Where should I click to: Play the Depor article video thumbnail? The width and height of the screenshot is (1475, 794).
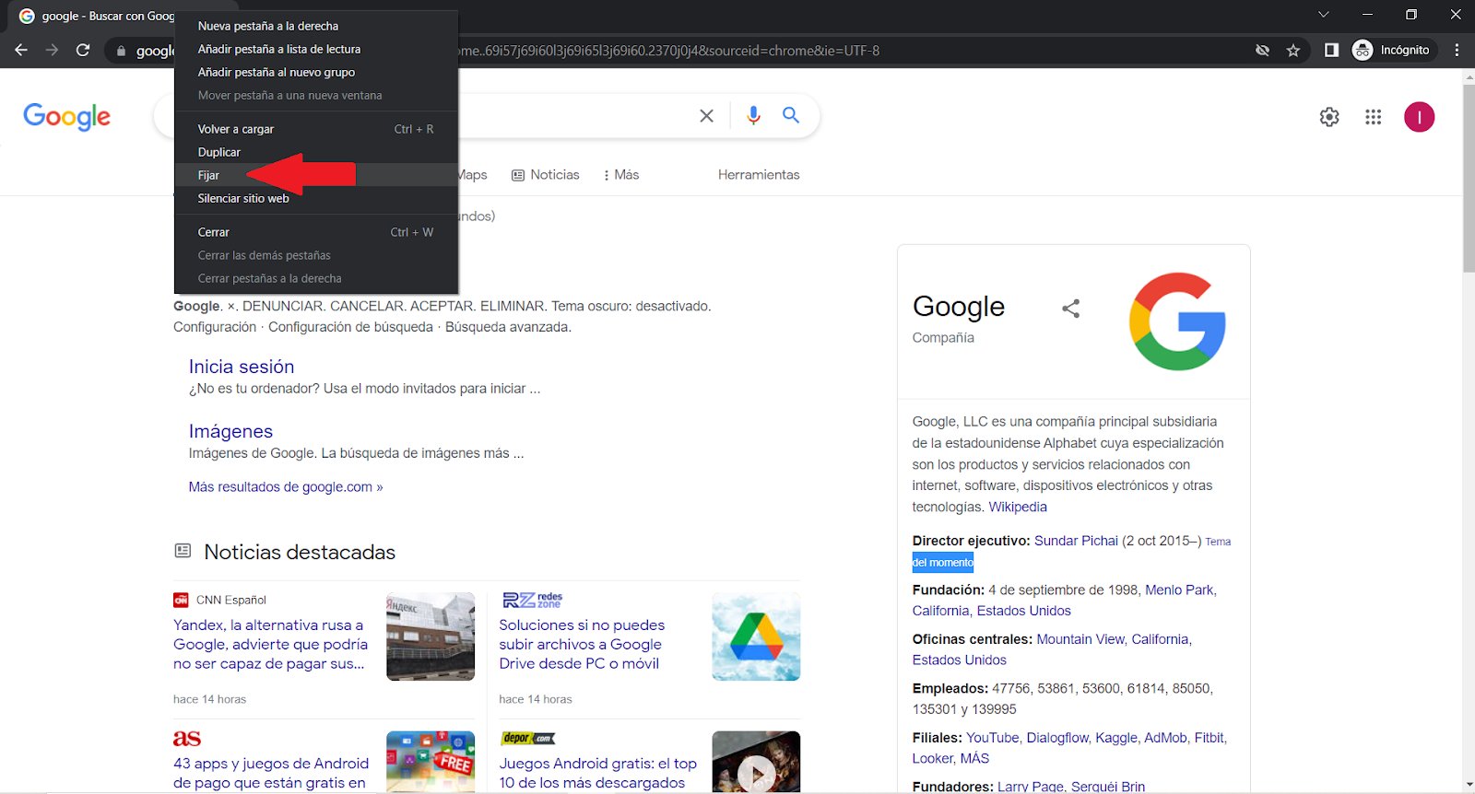point(756,762)
